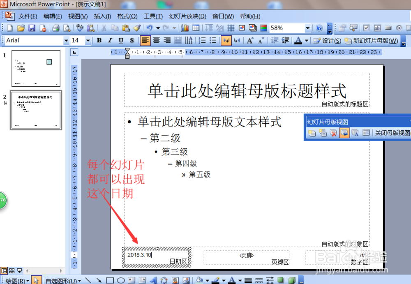Screen dimensions: 411x284
Task: Click the Insert New Slide Master icon
Action: coord(312,133)
